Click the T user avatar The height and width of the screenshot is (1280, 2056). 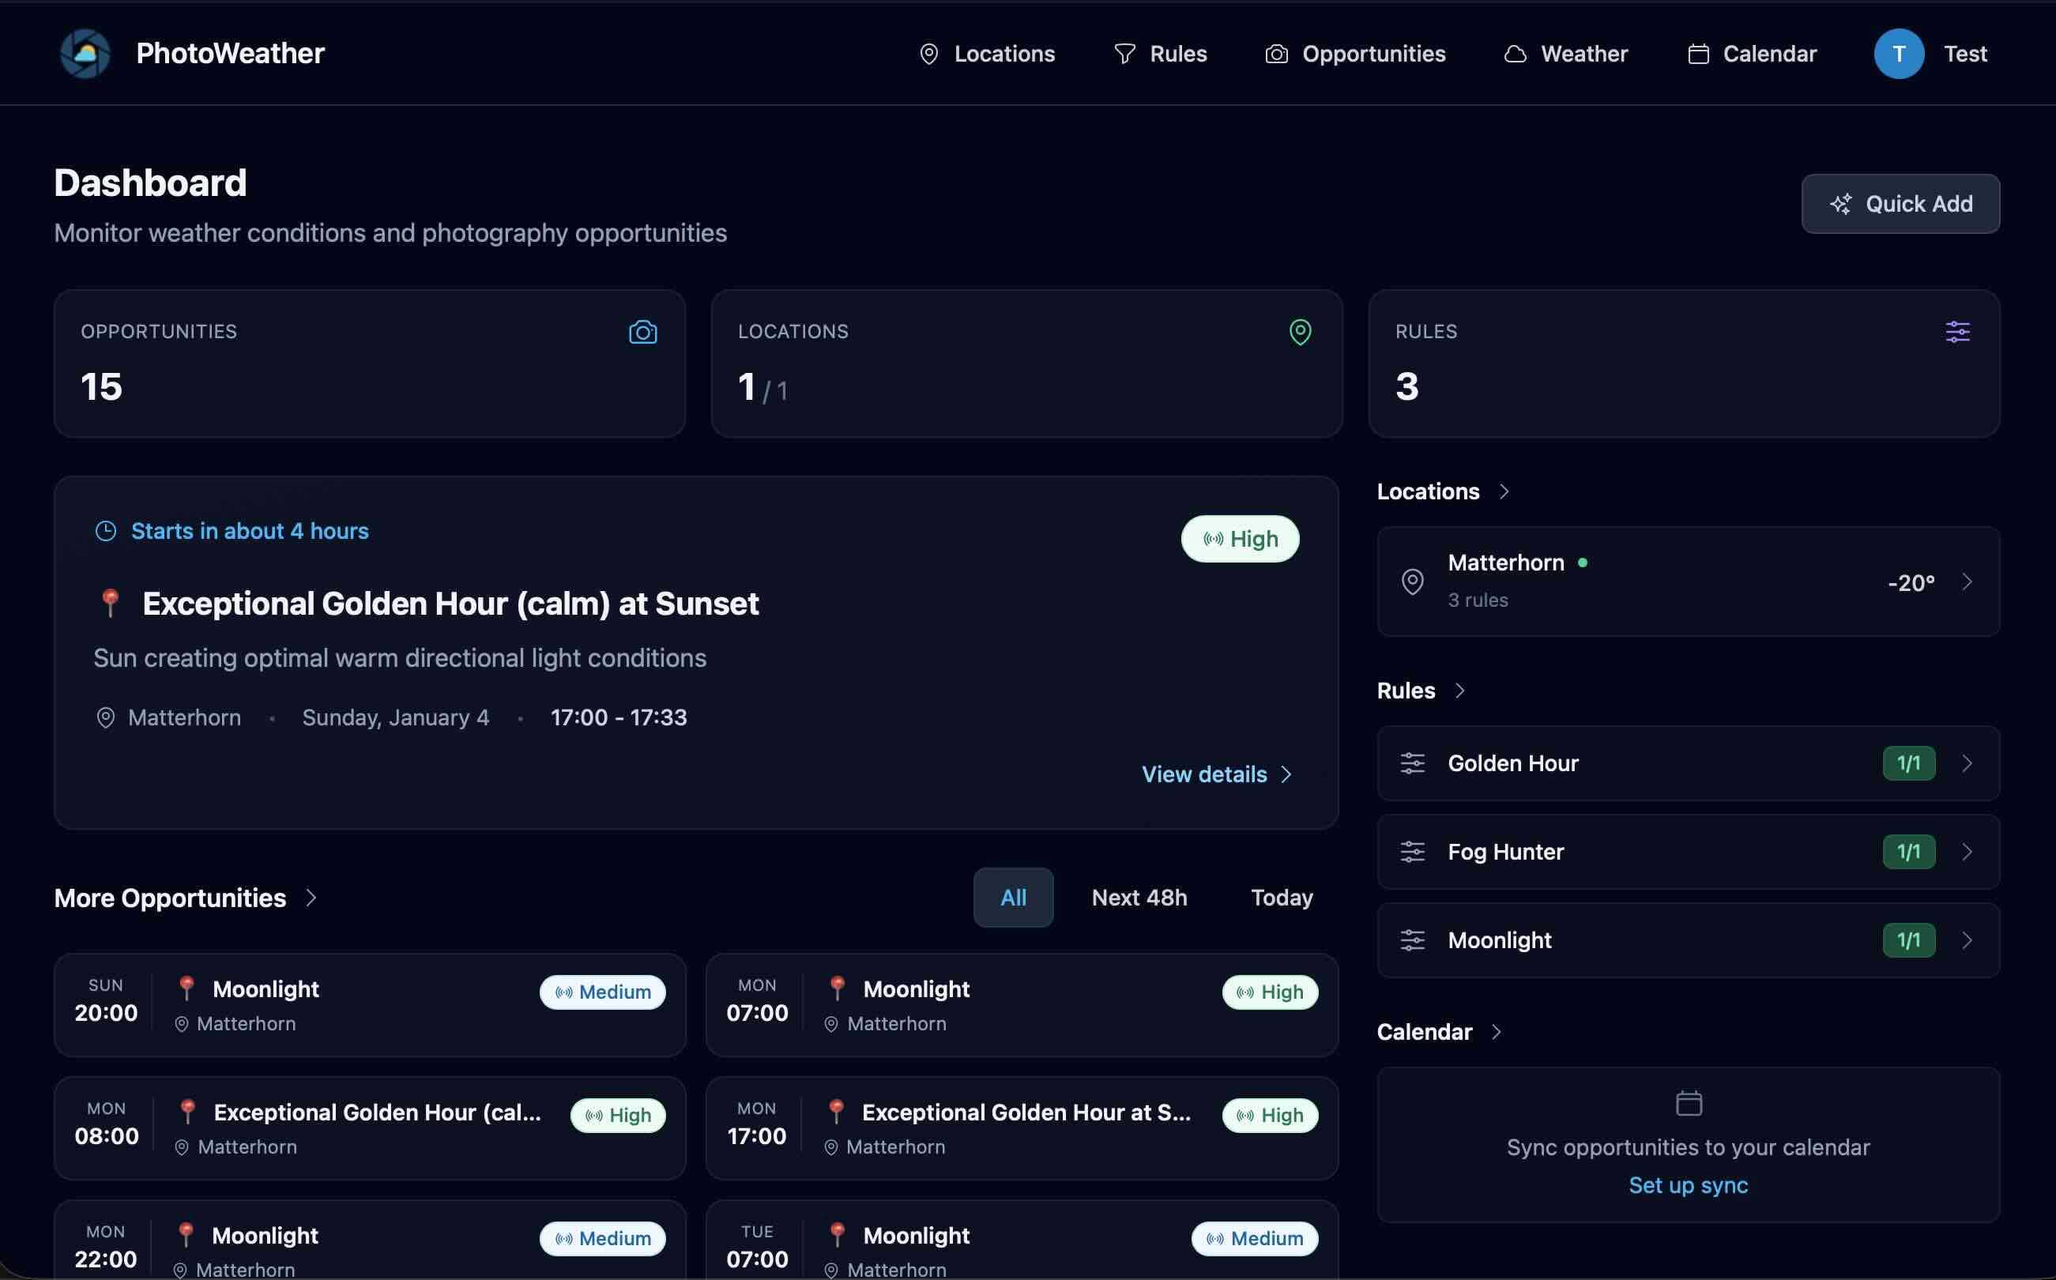(x=1899, y=54)
